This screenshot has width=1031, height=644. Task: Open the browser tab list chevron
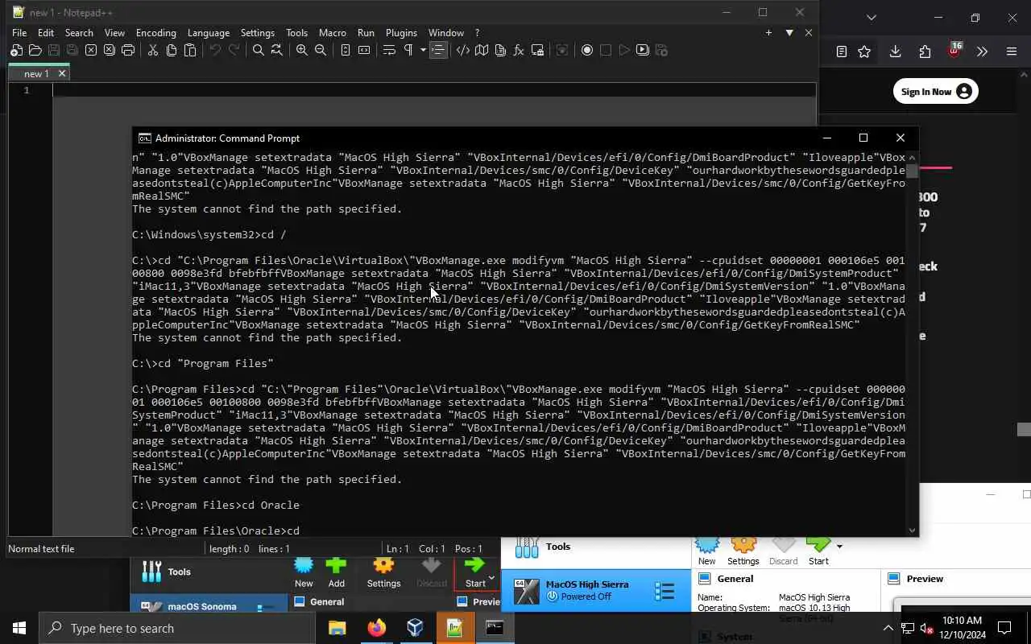(871, 17)
